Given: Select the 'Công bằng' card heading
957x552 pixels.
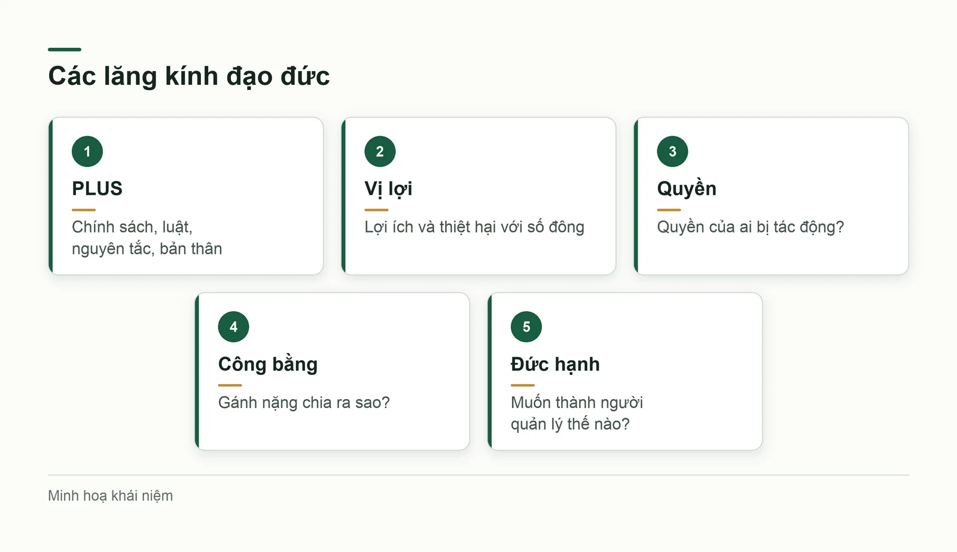Looking at the screenshot, I should [x=268, y=364].
